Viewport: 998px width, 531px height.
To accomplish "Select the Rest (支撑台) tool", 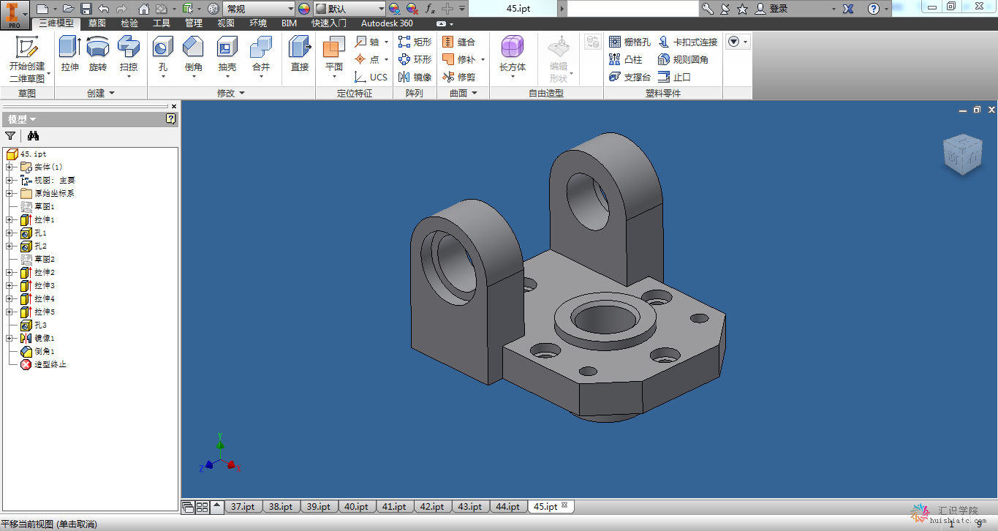I will click(x=630, y=77).
